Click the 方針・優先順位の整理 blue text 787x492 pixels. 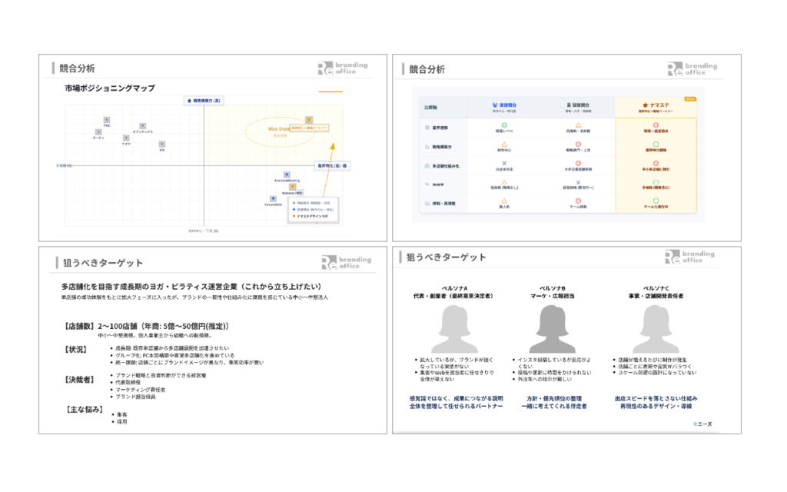(554, 399)
